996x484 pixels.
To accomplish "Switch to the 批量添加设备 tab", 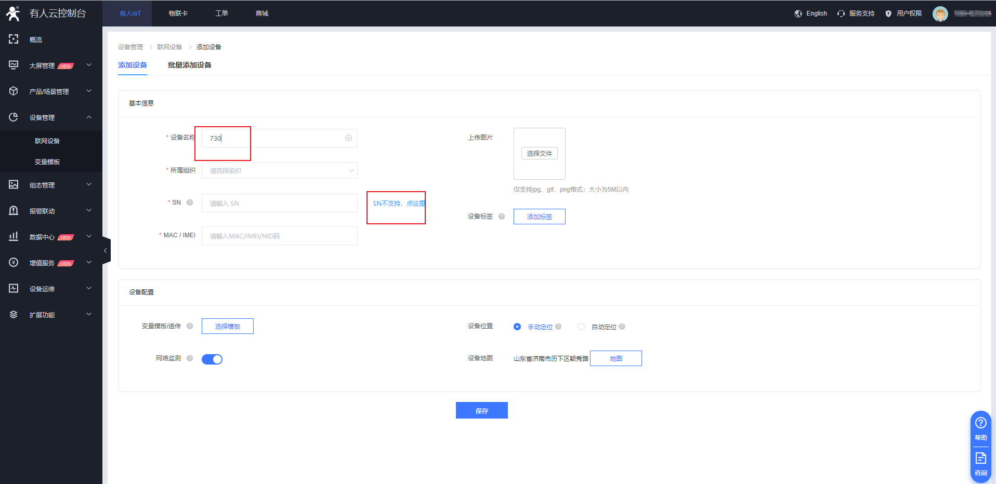I will (x=189, y=65).
